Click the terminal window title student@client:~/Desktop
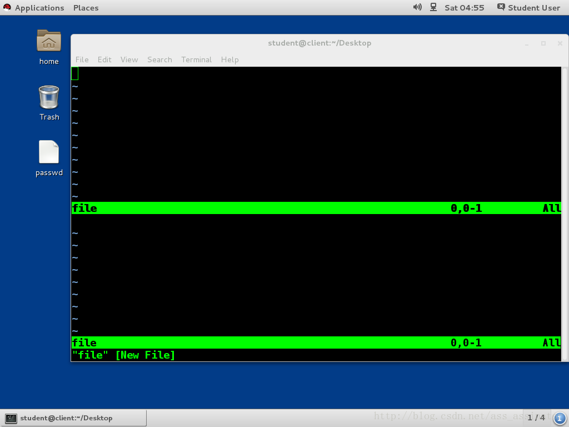 [320, 43]
